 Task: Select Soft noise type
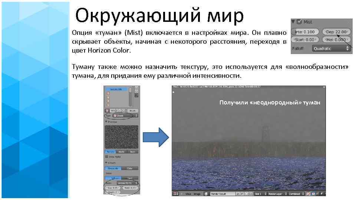[x=113, y=178]
